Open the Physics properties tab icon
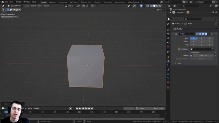Image resolution: width=219 pixels, height=123 pixels. point(168,70)
